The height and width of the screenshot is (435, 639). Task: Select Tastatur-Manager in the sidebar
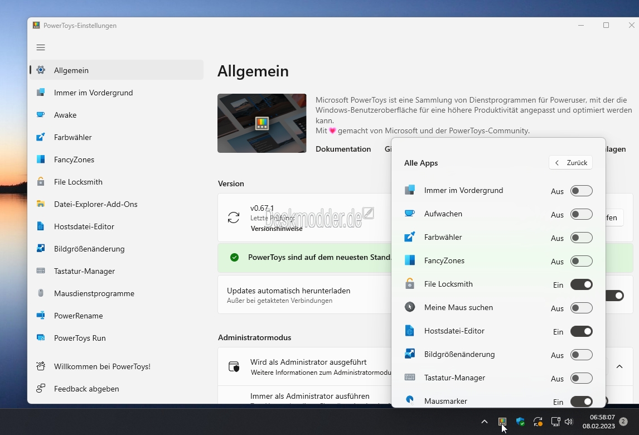pos(117,271)
